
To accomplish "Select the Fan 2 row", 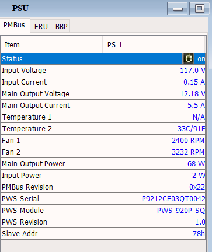I will tap(103, 152).
